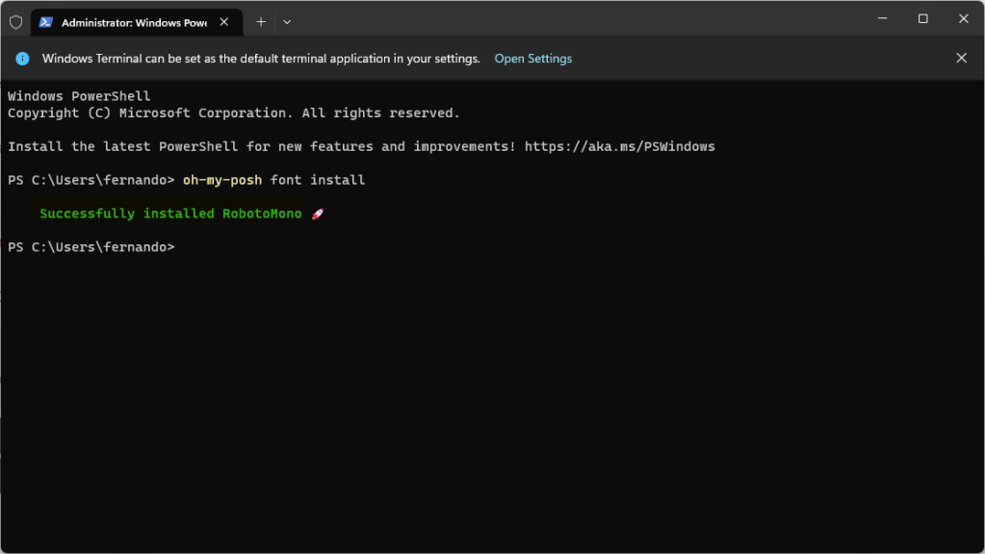Click the administrator shield icon
This screenshot has height=554, width=985.
click(x=15, y=22)
